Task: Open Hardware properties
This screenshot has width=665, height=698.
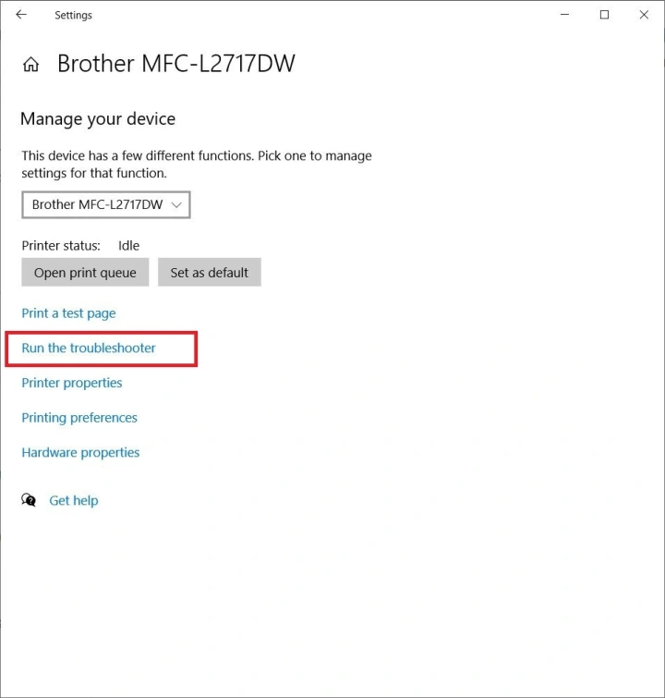Action: point(80,453)
